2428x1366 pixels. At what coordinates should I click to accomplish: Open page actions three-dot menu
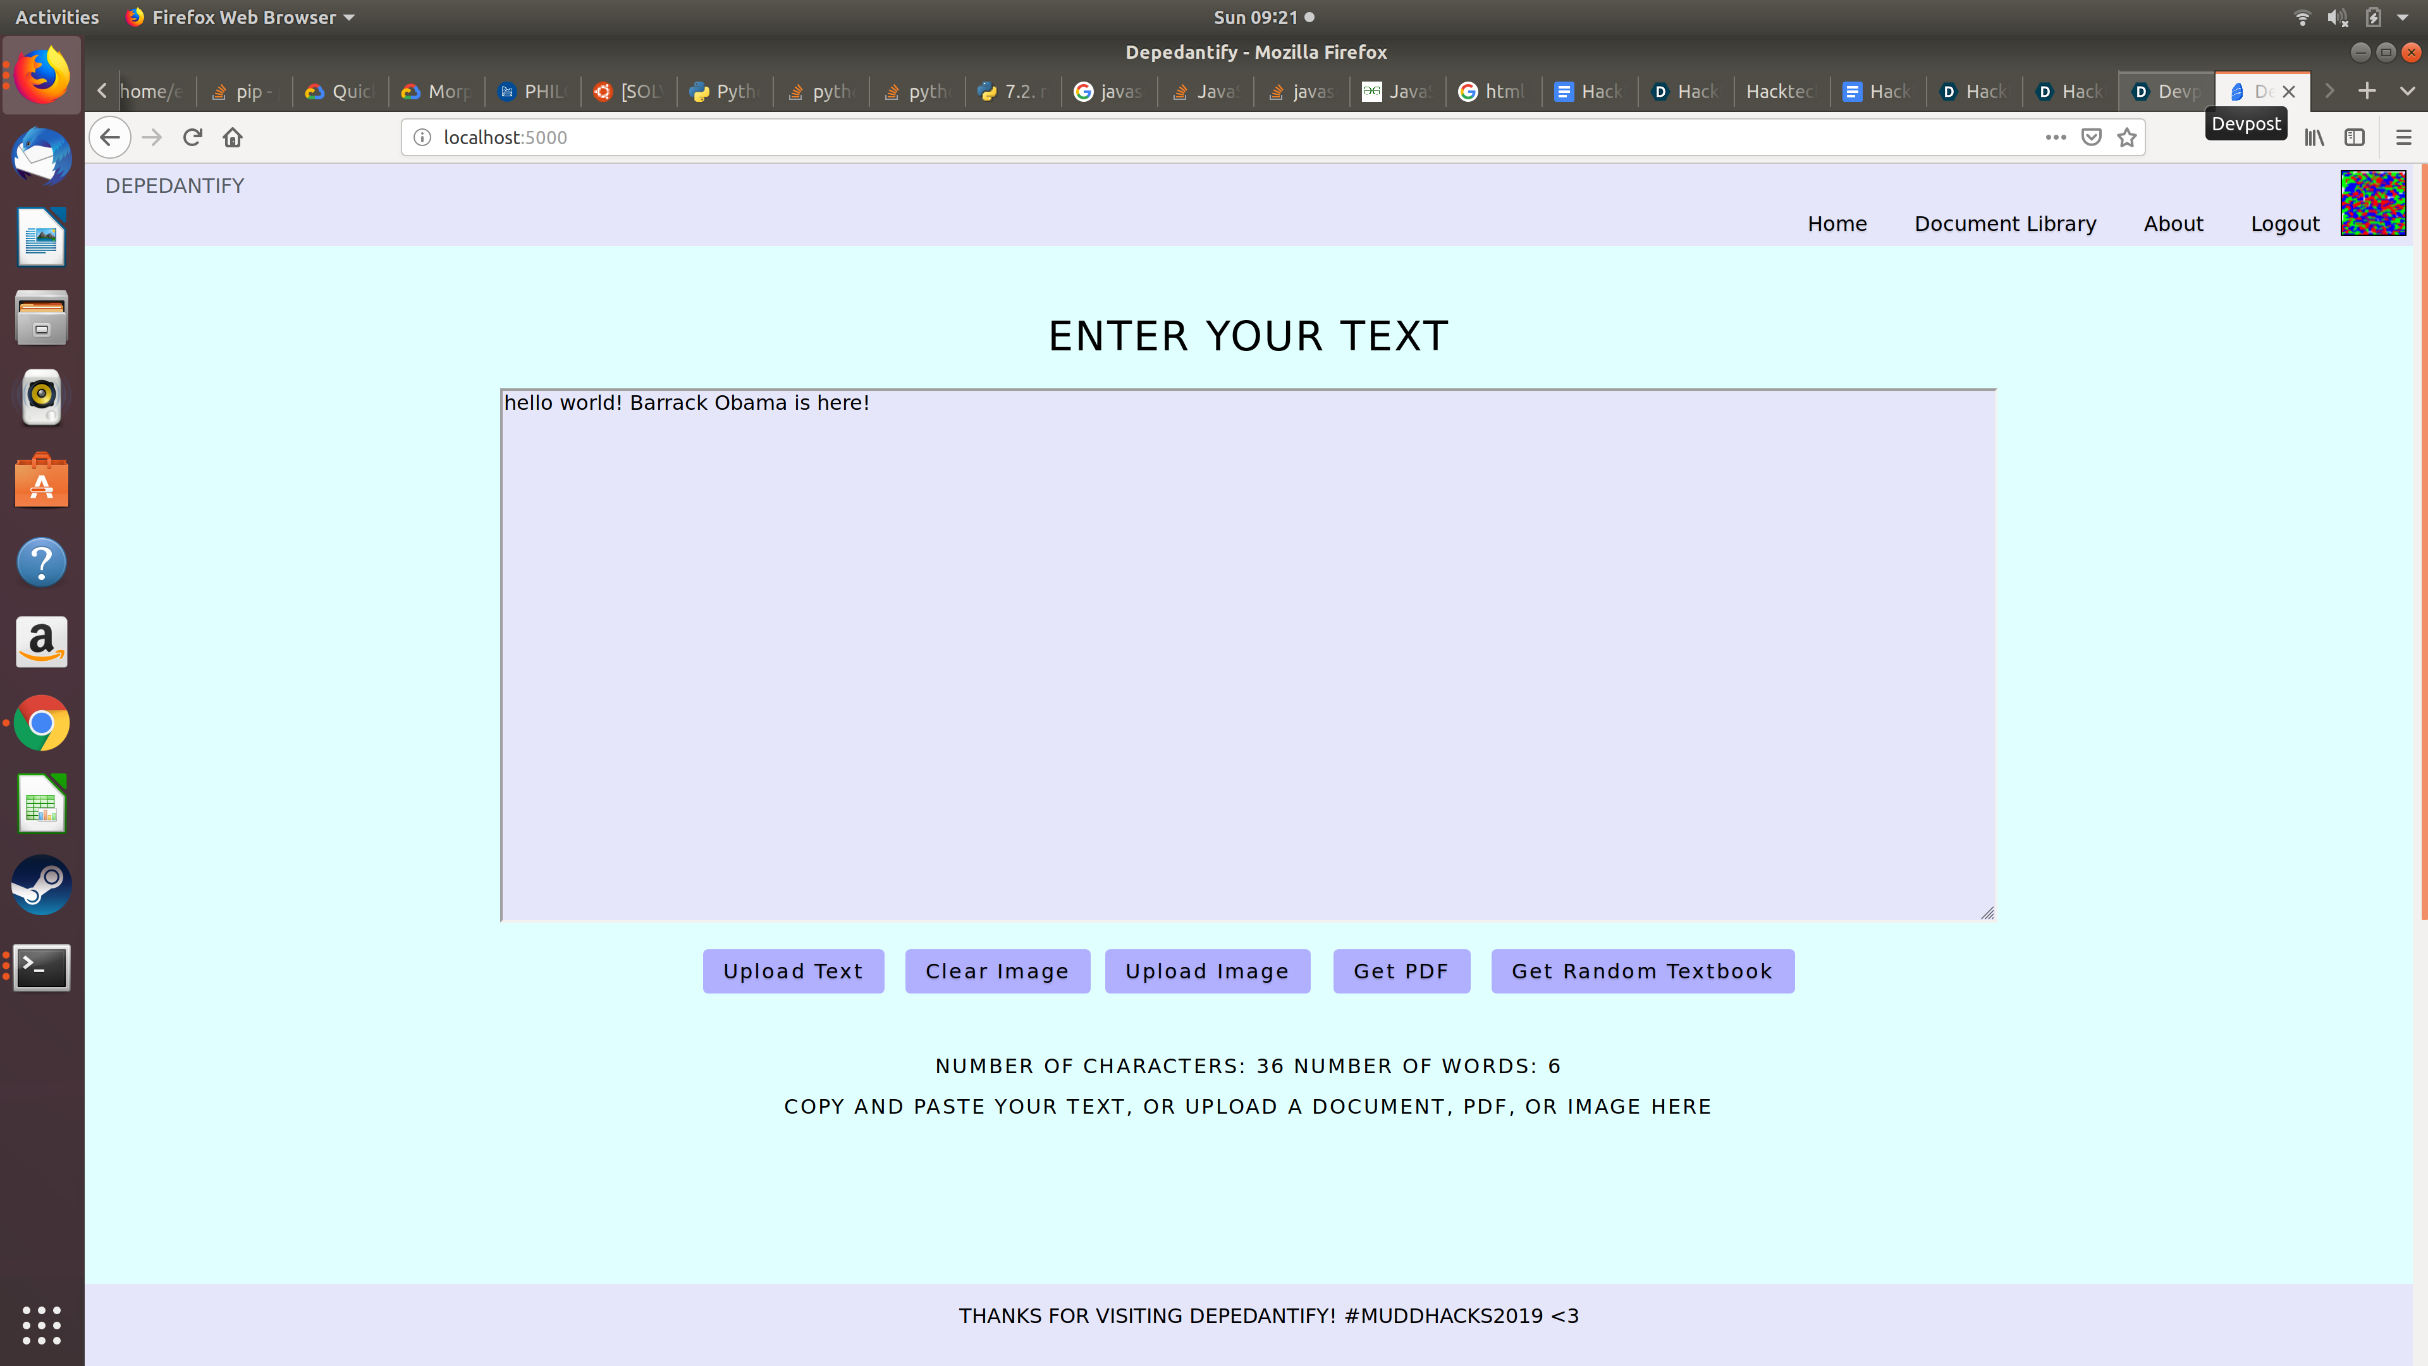[x=2056, y=138]
